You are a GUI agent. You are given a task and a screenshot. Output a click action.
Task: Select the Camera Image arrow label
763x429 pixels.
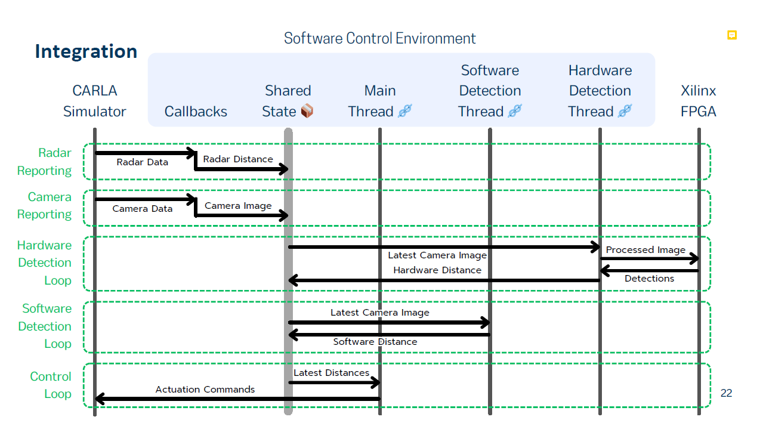coord(238,206)
